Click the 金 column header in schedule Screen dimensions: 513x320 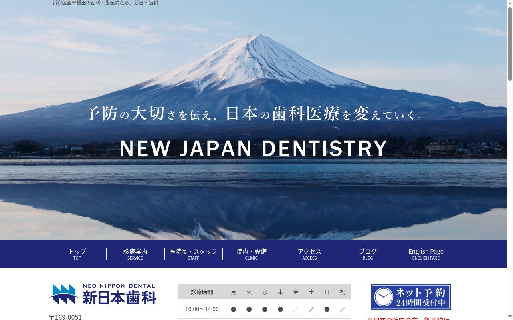point(296,292)
